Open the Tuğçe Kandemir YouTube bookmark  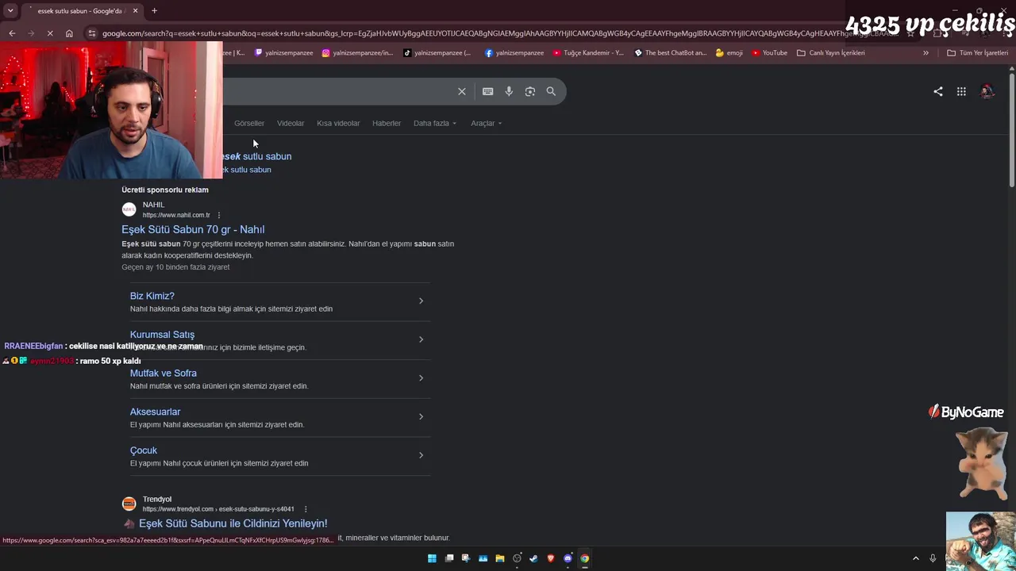[x=588, y=53]
